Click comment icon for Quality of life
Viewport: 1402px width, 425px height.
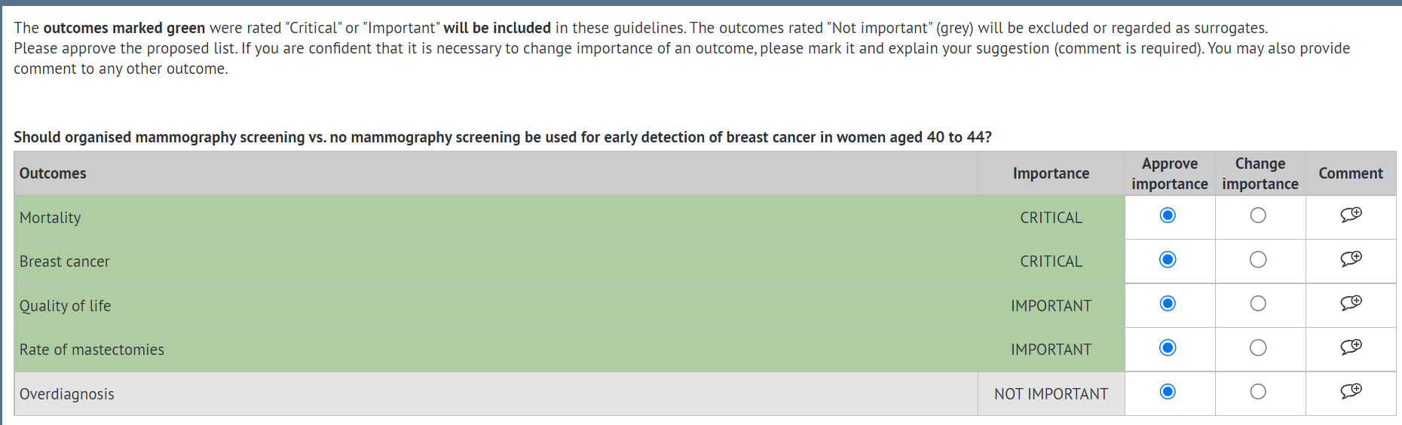[1351, 303]
